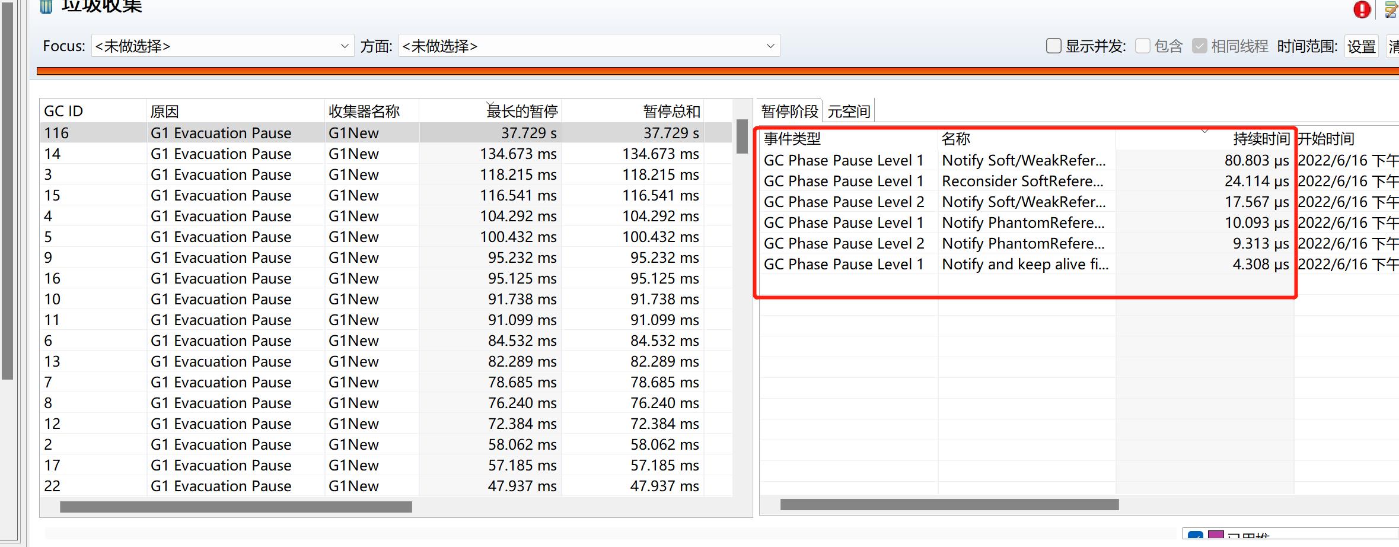
Task: Click the red error alert icon
Action: [x=1362, y=9]
